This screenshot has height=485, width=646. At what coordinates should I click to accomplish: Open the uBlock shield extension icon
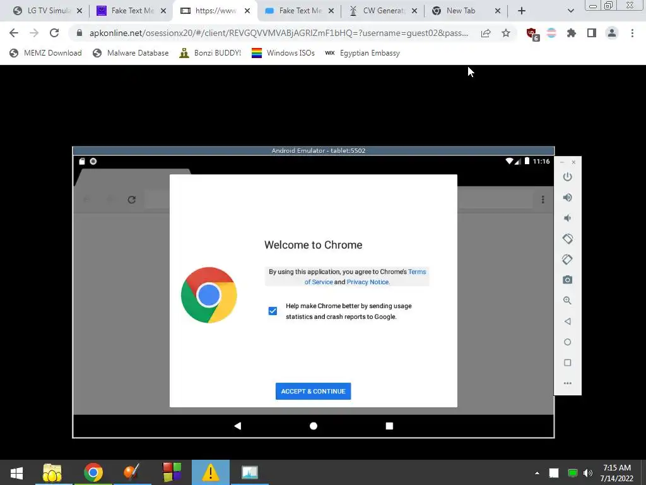click(x=532, y=34)
